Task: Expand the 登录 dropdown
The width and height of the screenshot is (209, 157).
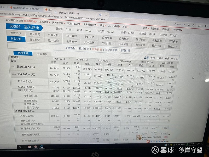Action: 146,28
